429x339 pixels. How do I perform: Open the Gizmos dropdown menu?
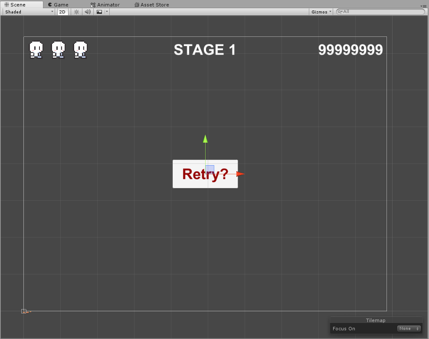point(321,12)
